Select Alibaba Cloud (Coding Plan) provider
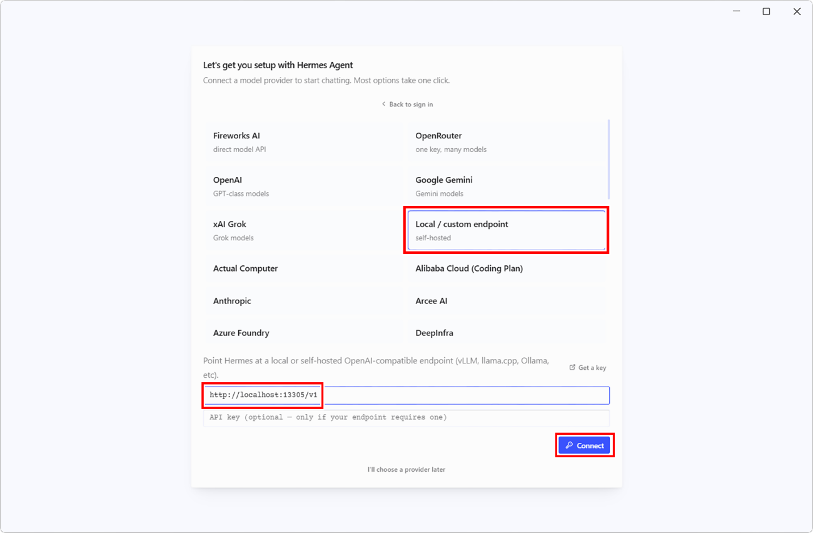Image resolution: width=813 pixels, height=533 pixels. click(x=507, y=268)
